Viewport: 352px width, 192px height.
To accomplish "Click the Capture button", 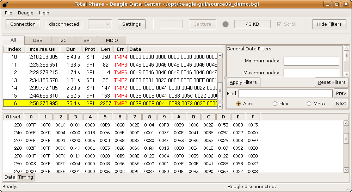I will pos(202,24).
